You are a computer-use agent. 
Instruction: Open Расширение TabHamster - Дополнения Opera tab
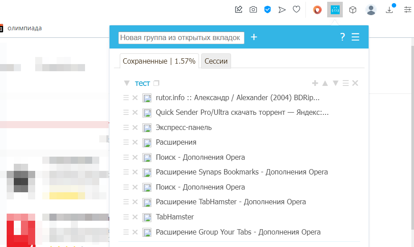coord(231,202)
